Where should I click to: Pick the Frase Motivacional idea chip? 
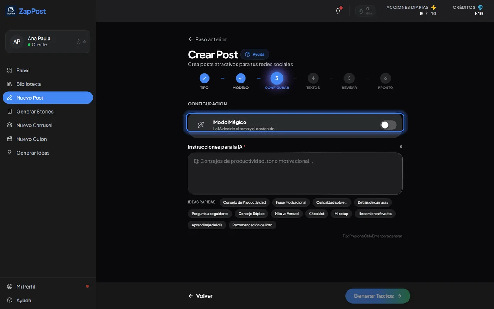coord(291,202)
